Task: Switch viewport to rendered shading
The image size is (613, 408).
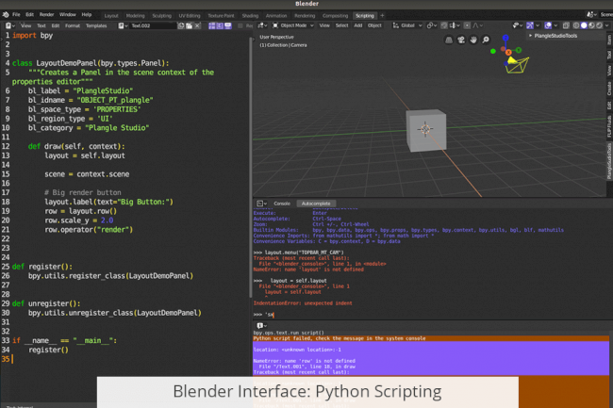Action: tap(599, 25)
